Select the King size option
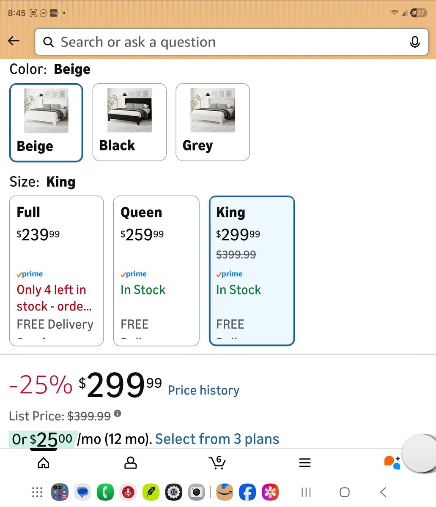This screenshot has width=436, height=507. [252, 270]
